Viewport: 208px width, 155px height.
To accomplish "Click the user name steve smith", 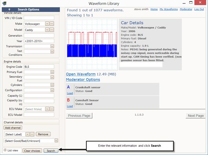I will (141, 9).
